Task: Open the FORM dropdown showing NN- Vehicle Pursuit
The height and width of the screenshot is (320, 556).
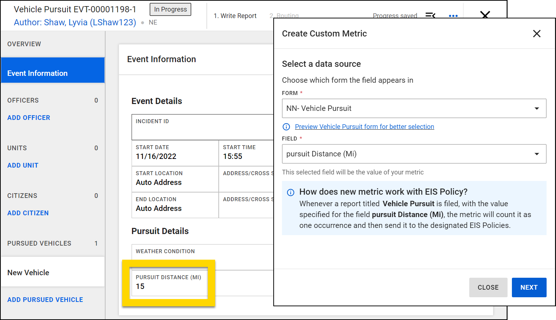Action: point(414,108)
